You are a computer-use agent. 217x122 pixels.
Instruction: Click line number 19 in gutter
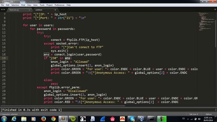4,58
